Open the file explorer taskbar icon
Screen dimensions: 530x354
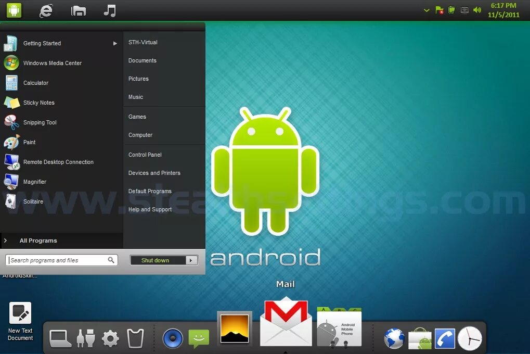point(79,11)
